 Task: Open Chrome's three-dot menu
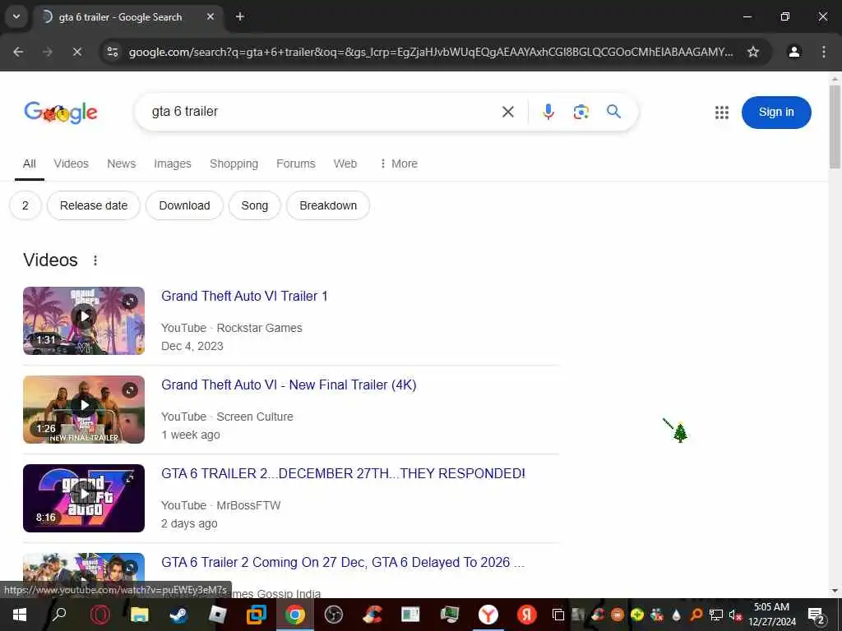pyautogui.click(x=823, y=52)
